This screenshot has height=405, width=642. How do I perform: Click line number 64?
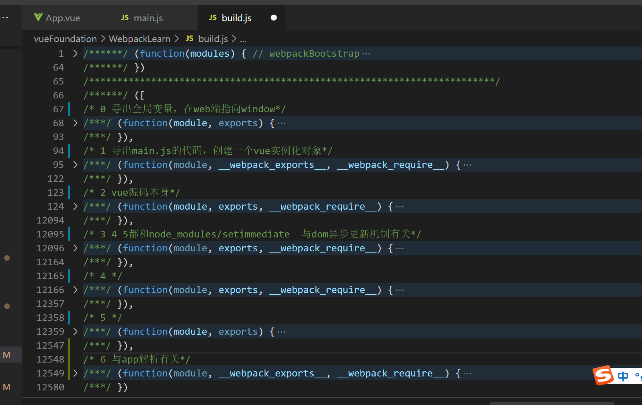58,67
